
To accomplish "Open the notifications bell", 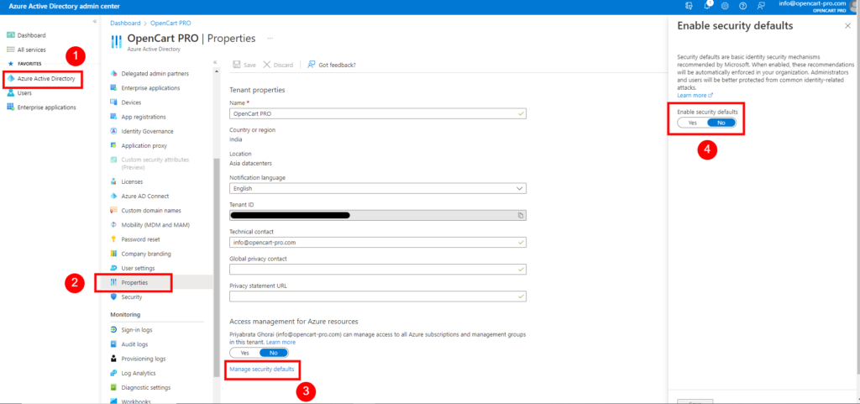I will pyautogui.click(x=707, y=6).
